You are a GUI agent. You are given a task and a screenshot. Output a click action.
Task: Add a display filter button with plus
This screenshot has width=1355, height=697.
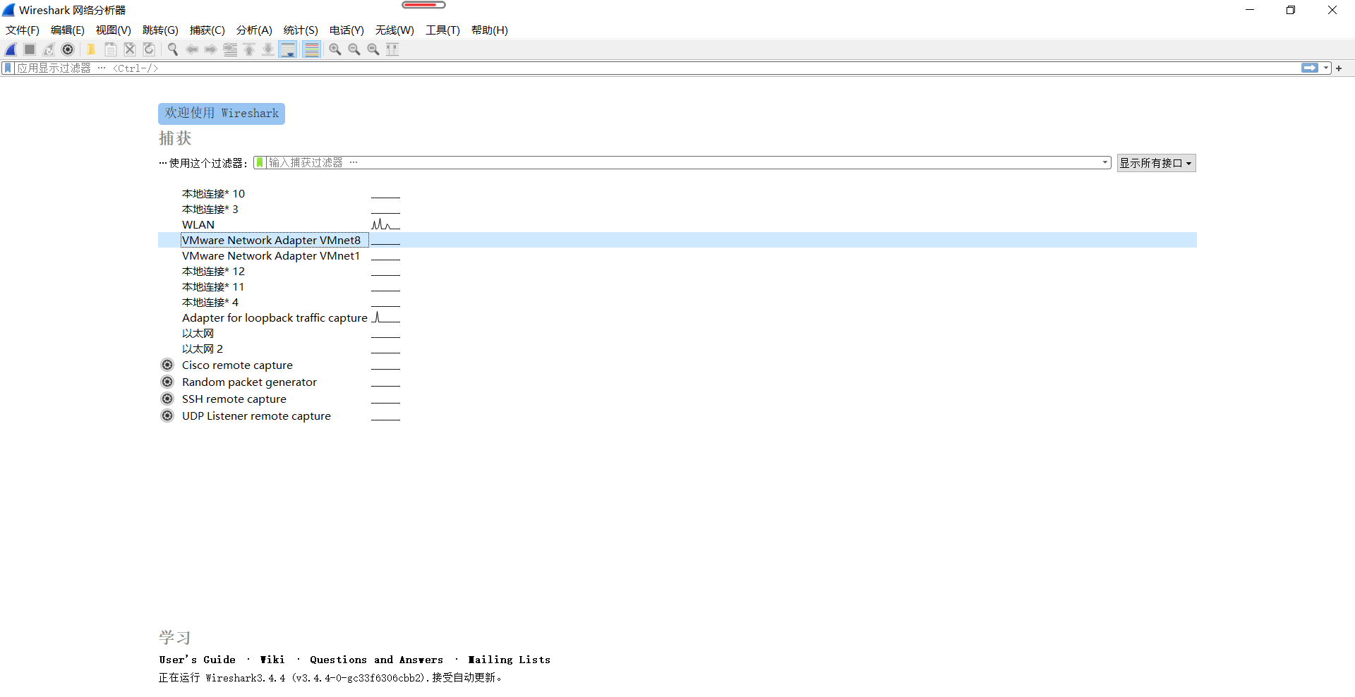tap(1339, 68)
